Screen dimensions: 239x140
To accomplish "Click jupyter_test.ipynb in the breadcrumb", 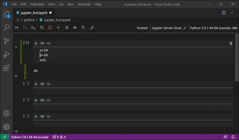I will pos(57,20).
